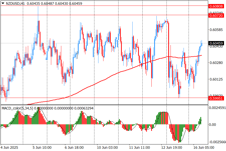226x151 pixels.
Task: Select the 0.59951 red price label
Action: (216, 98)
